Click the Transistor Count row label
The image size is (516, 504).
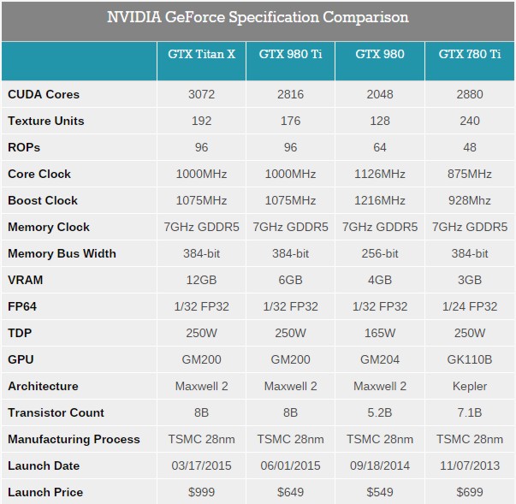(x=56, y=412)
